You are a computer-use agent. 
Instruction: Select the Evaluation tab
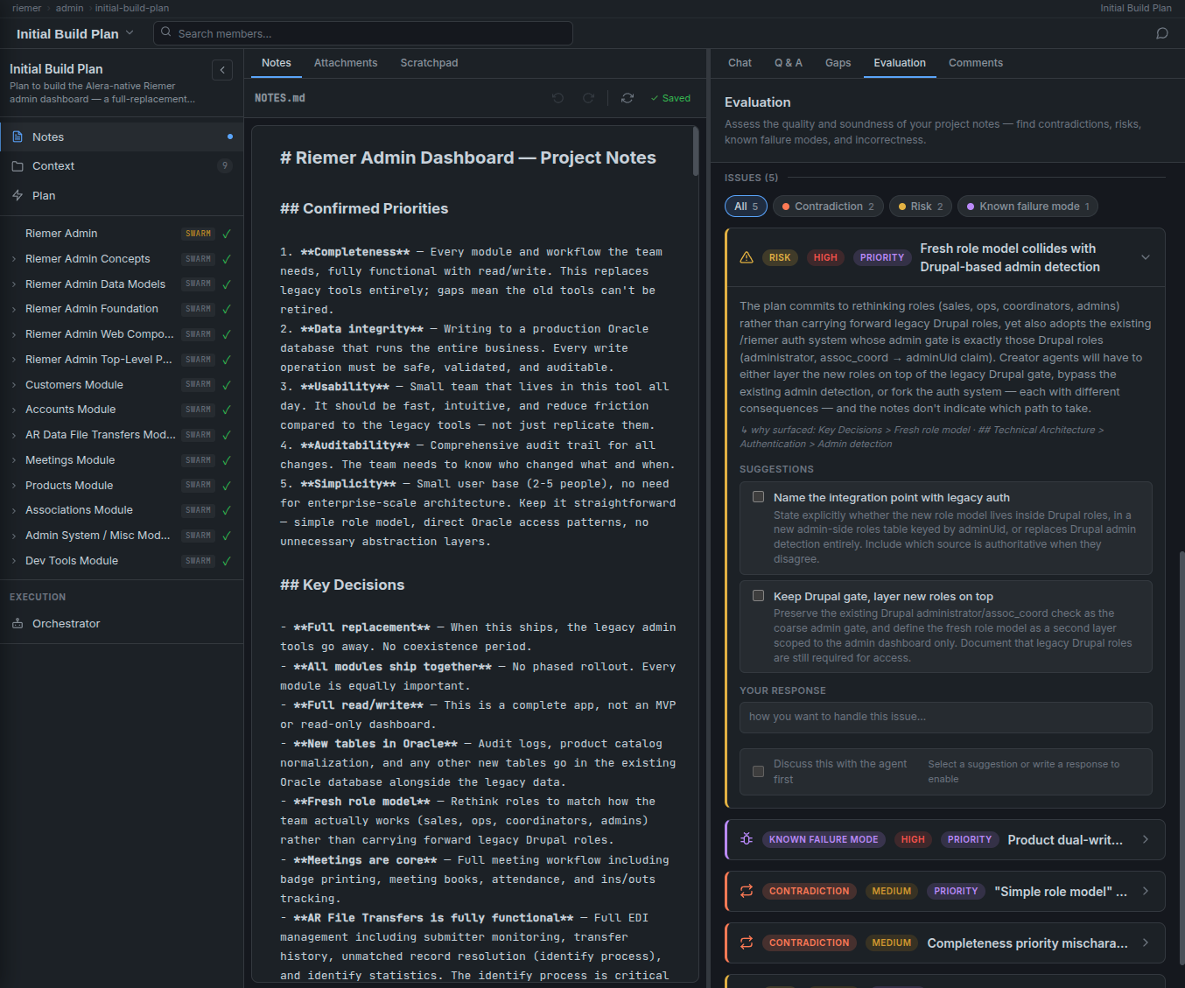pyautogui.click(x=899, y=63)
